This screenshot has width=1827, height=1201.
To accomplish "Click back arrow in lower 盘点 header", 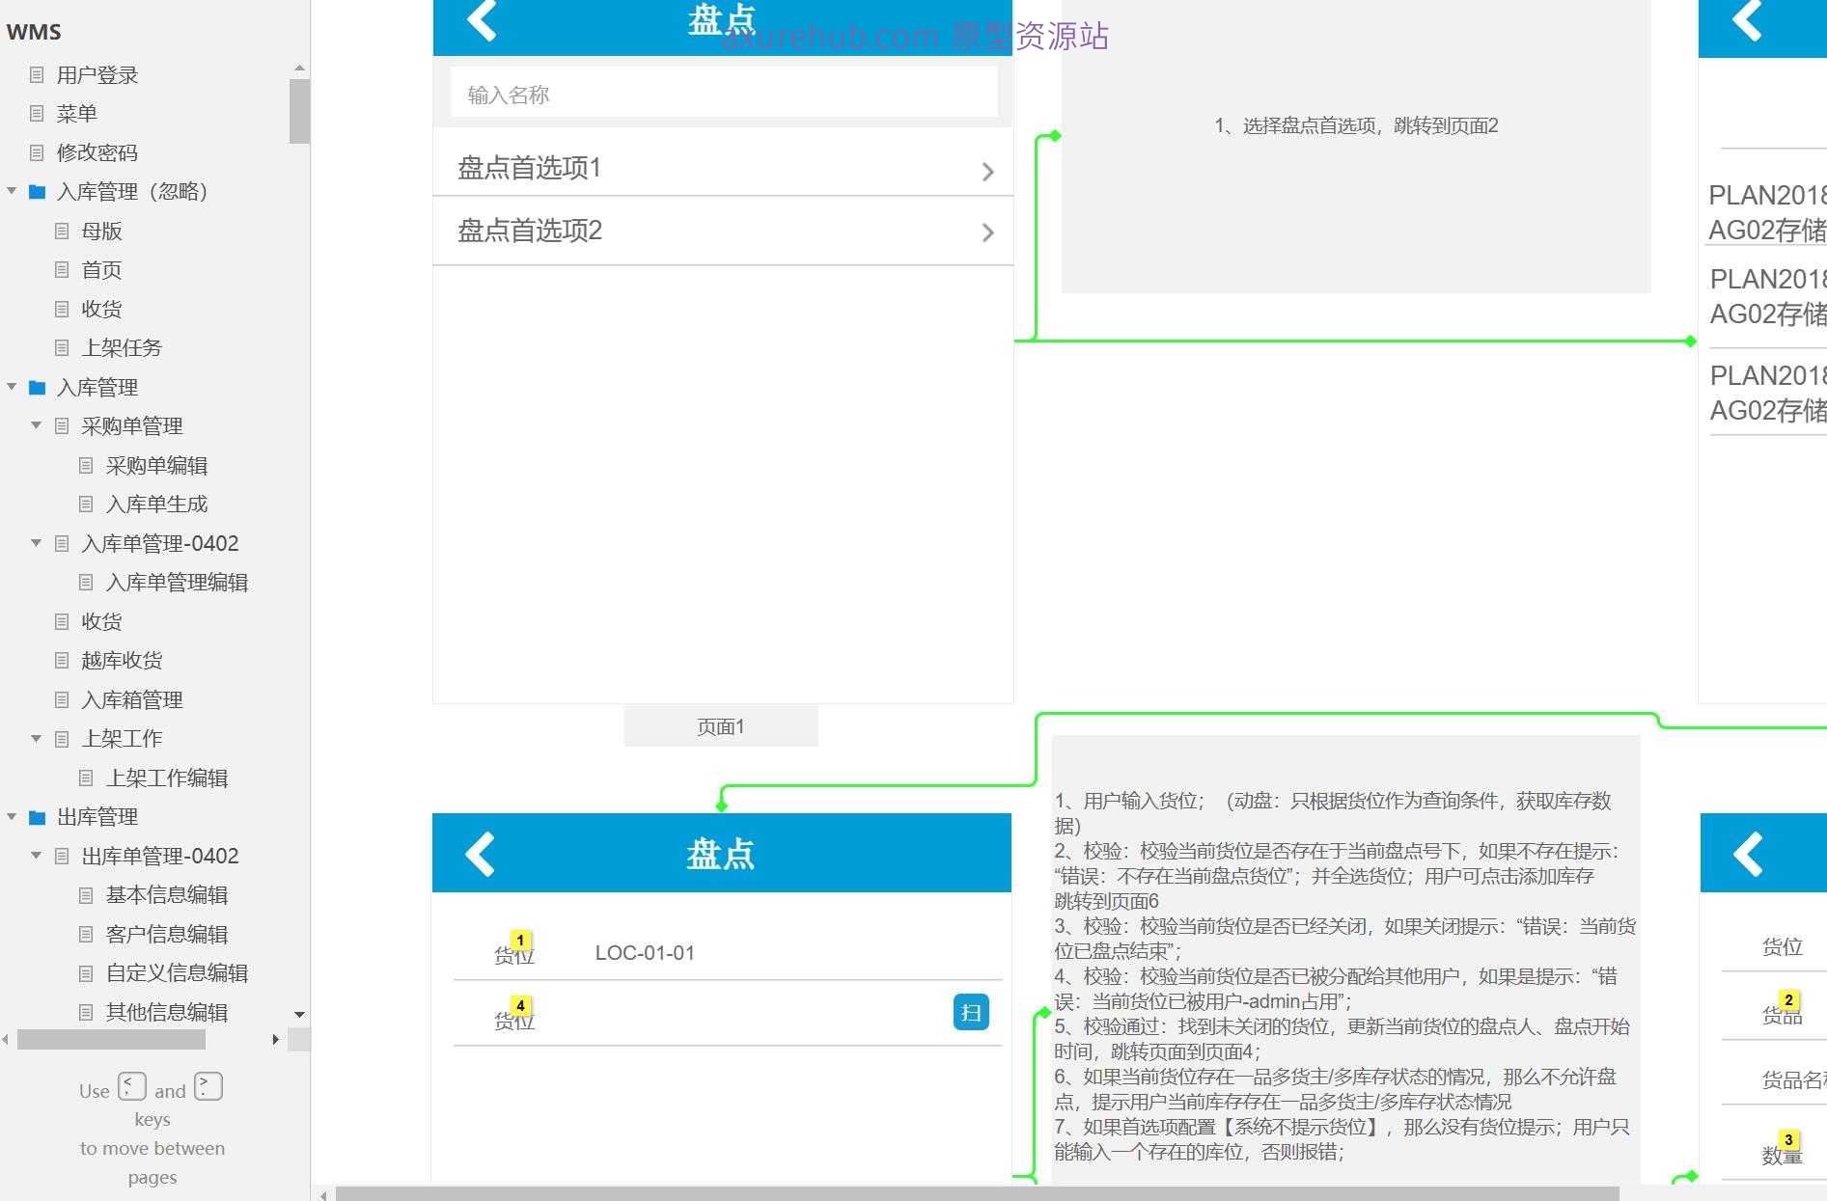I will [480, 854].
